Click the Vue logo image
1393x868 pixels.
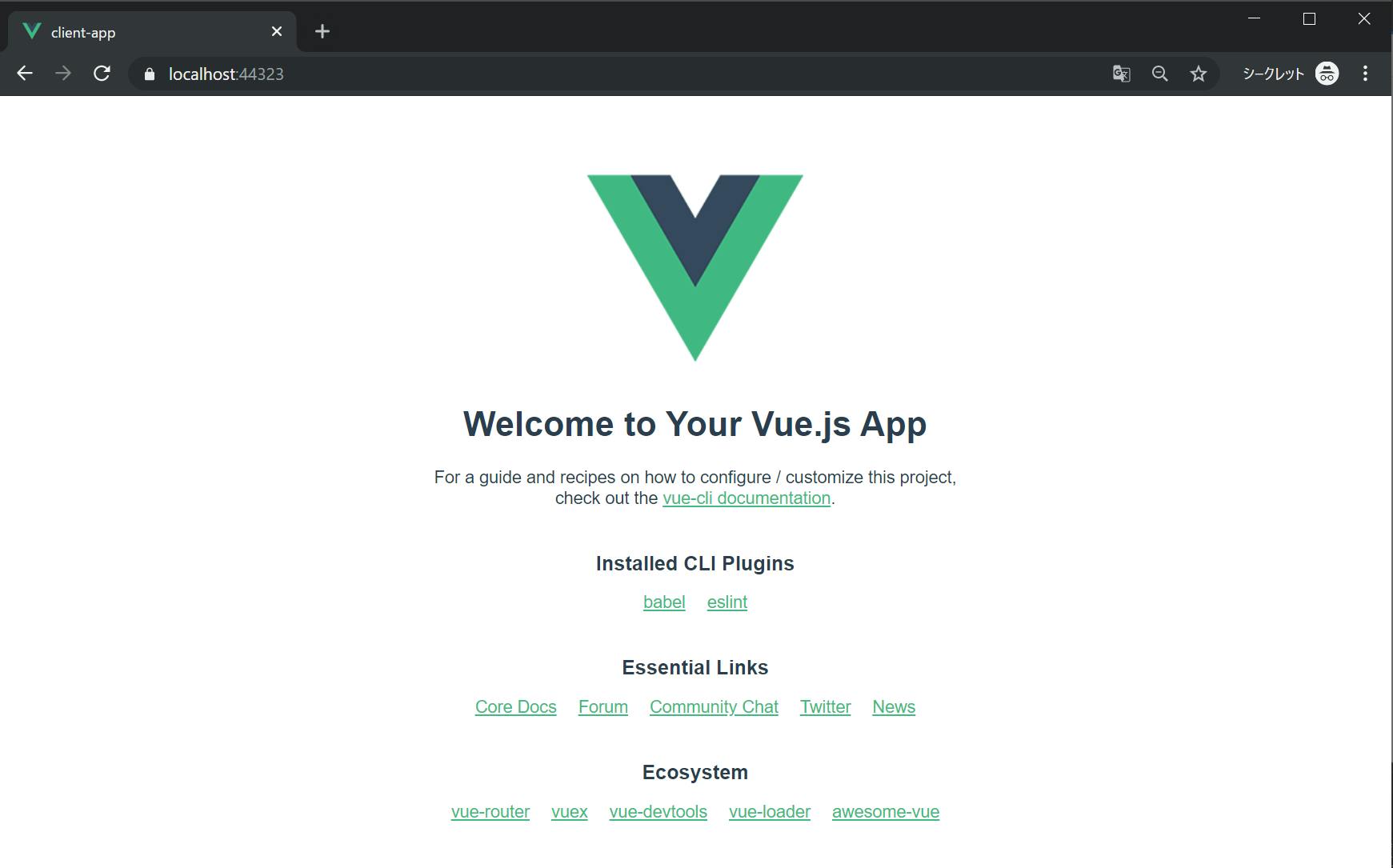(x=695, y=268)
